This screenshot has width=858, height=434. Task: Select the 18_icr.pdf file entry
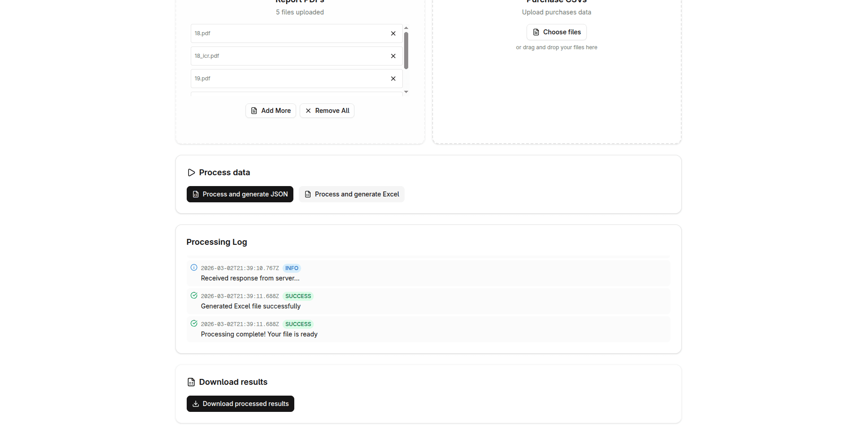pos(289,56)
